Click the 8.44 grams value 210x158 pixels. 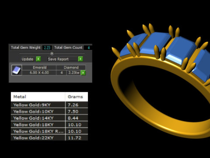(x=73, y=118)
